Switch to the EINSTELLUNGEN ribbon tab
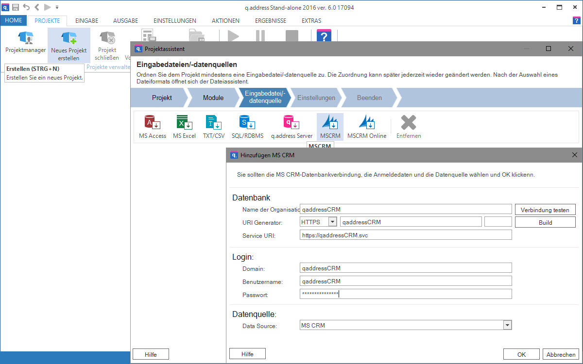This screenshot has height=364, width=583. tap(174, 21)
